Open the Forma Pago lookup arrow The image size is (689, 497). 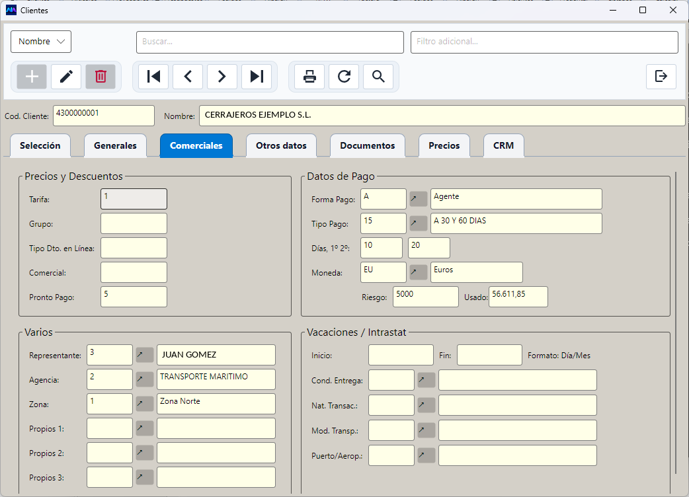(x=419, y=199)
